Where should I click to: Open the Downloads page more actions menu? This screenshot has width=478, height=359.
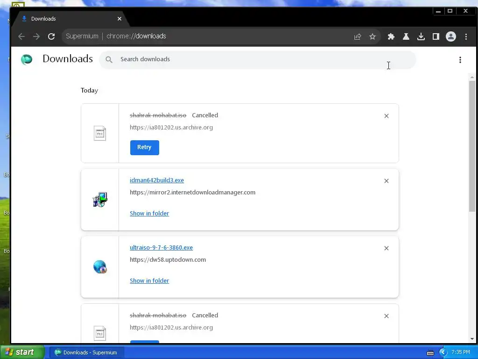point(460,60)
